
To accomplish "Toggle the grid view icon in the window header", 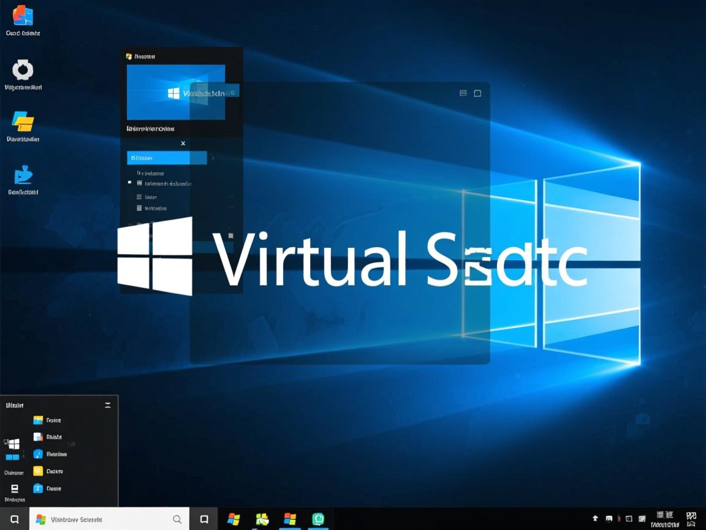I will coord(477,93).
